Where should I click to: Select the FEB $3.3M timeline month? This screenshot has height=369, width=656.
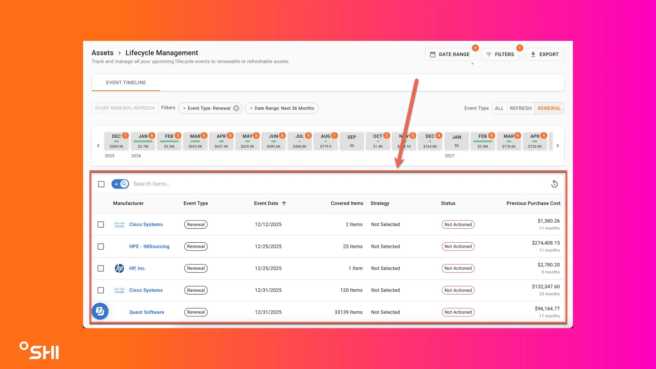pos(483,141)
